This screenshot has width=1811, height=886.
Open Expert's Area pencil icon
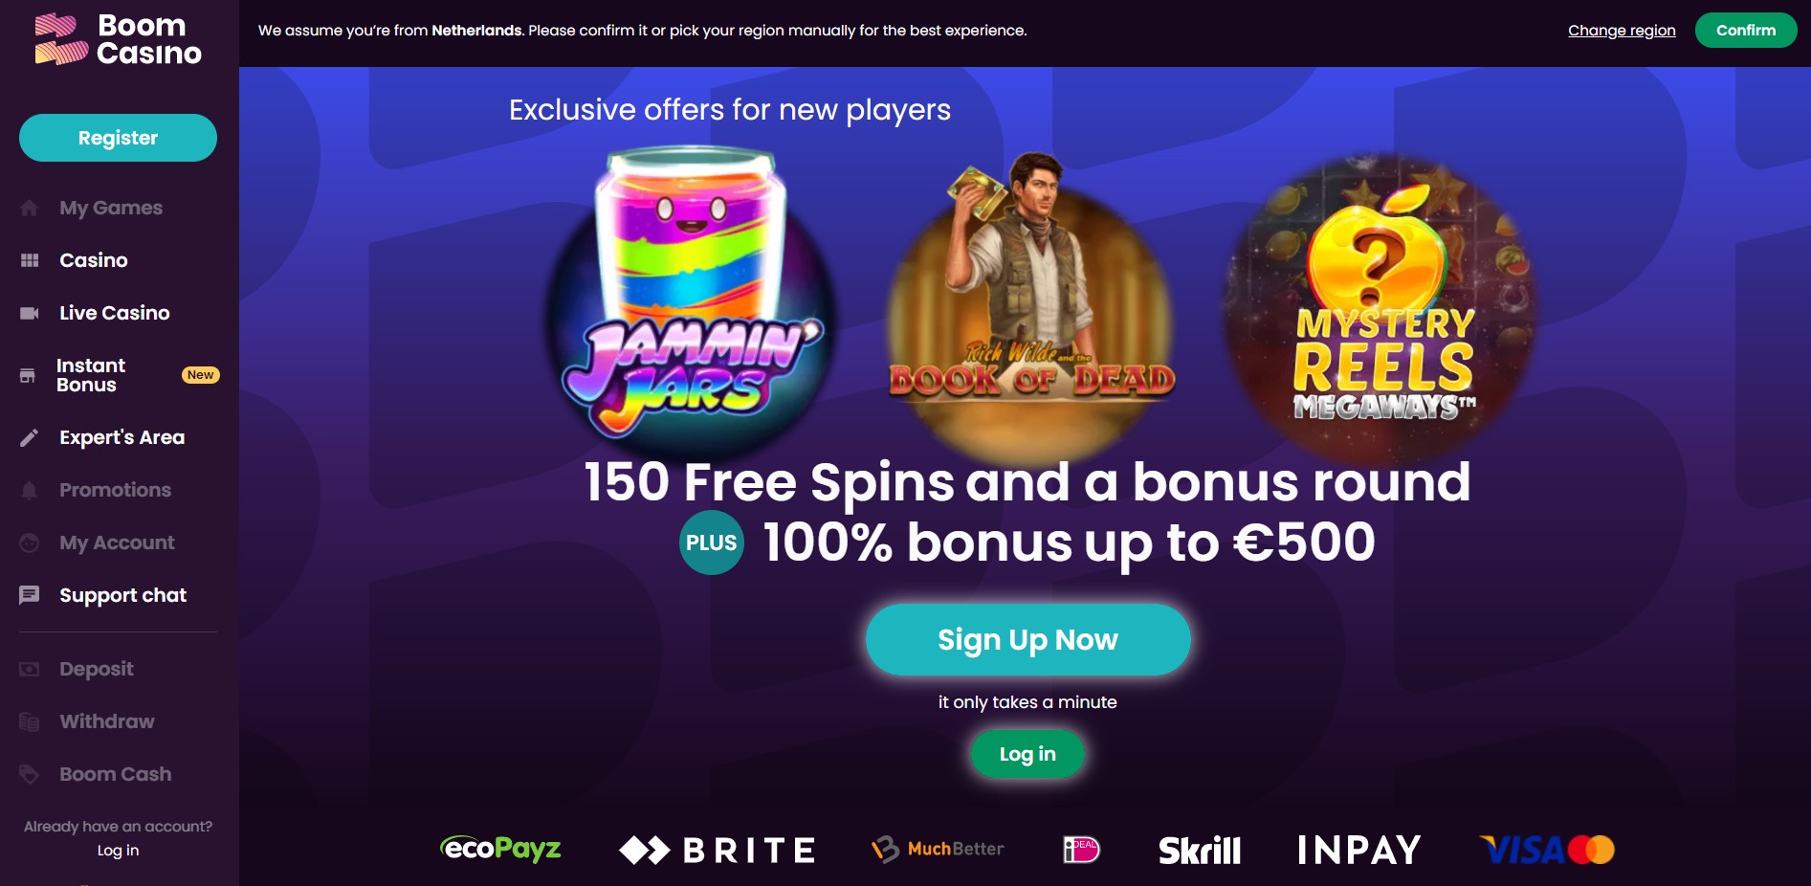click(x=30, y=437)
